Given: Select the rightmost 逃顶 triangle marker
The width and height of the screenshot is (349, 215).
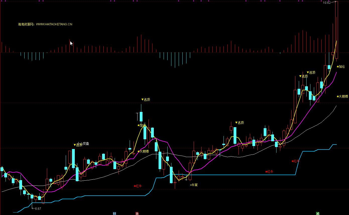Looking at the screenshot, I should [311, 73].
